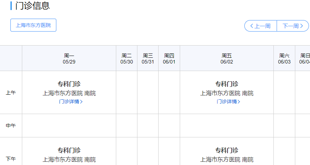Select the 周一 05/29 column header
The width and height of the screenshot is (310, 165).
69,58
